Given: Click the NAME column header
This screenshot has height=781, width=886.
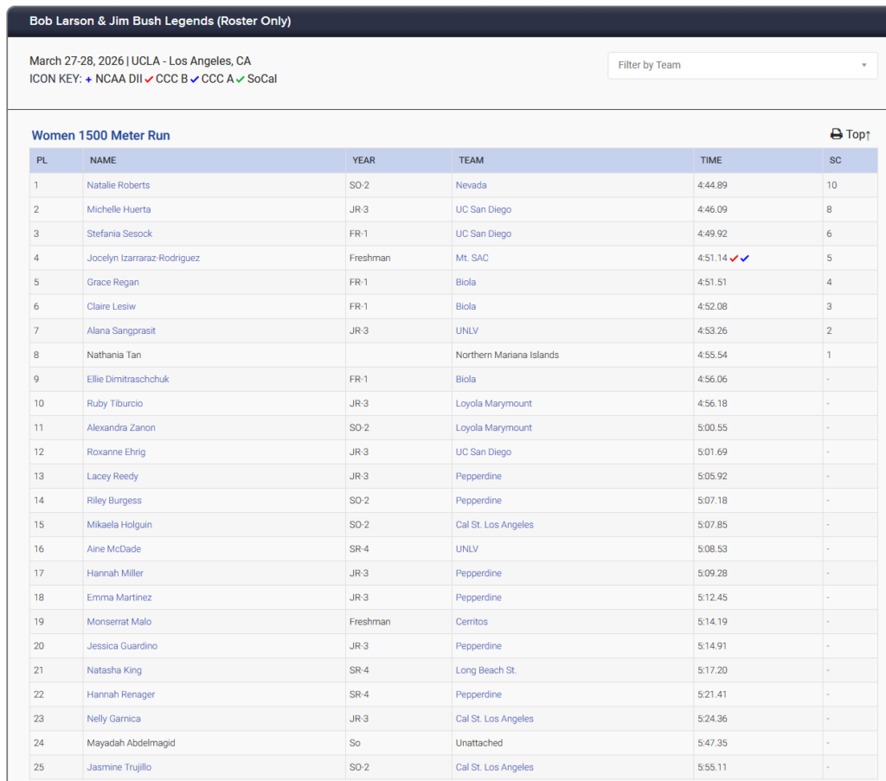Looking at the screenshot, I should pyautogui.click(x=103, y=160).
